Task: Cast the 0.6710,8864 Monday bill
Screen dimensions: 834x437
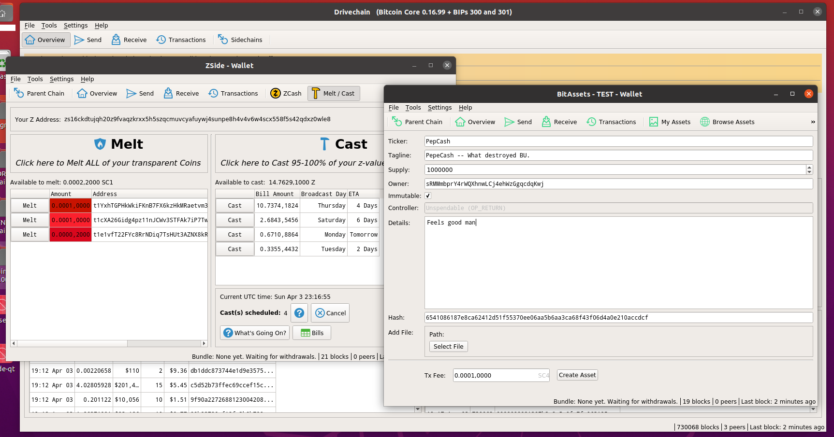Action: [235, 235]
